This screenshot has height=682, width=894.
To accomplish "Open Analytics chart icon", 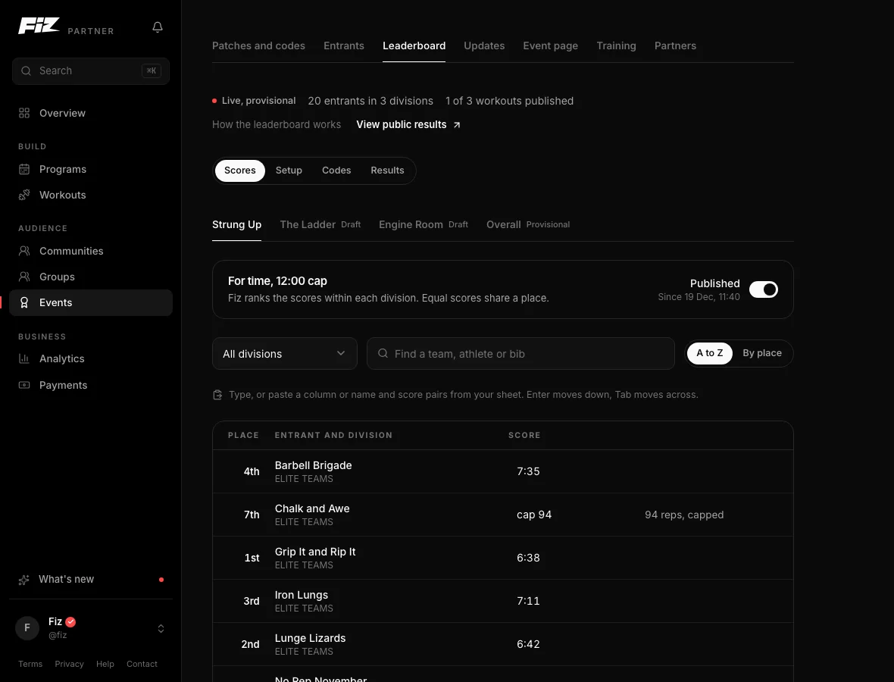I will [x=24, y=358].
